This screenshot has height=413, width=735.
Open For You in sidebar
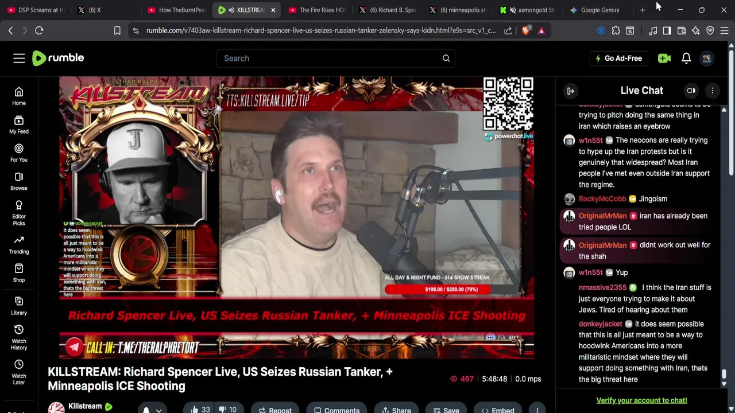coord(19,153)
